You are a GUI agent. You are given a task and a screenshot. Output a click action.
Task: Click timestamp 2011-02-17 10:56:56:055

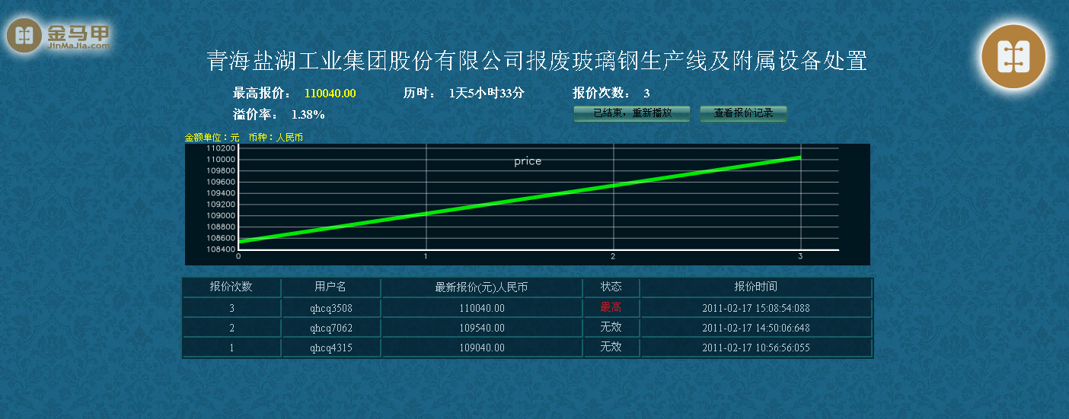[756, 348]
